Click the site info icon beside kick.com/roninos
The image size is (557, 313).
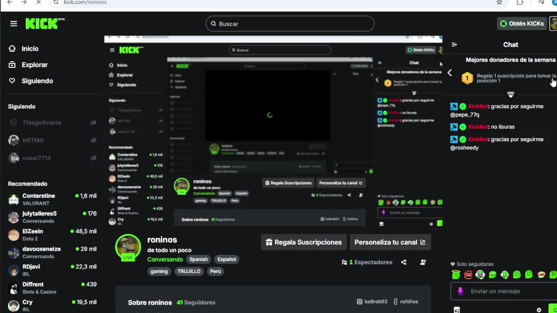(x=55, y=2)
